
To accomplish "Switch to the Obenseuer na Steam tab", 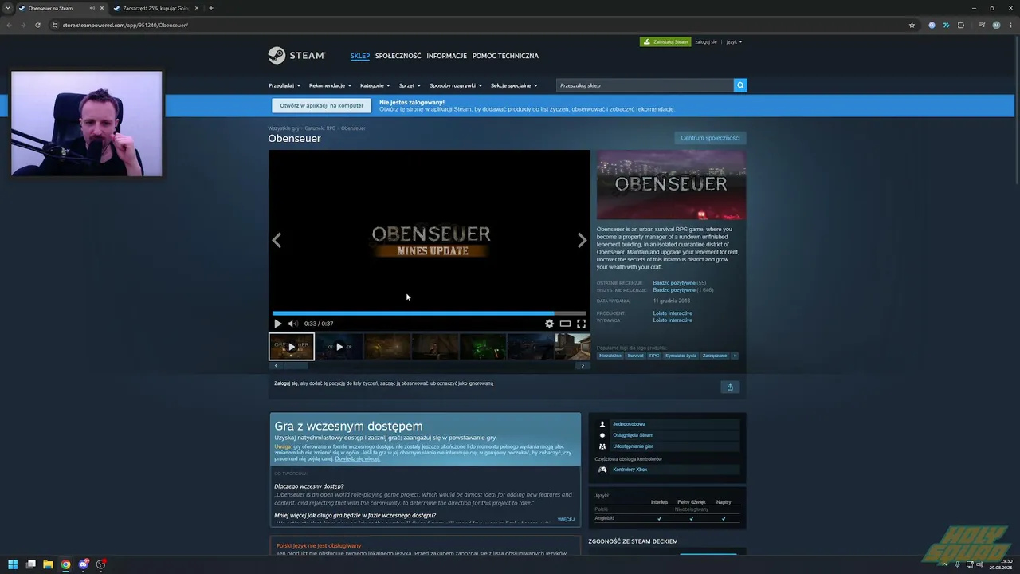I will point(61,8).
